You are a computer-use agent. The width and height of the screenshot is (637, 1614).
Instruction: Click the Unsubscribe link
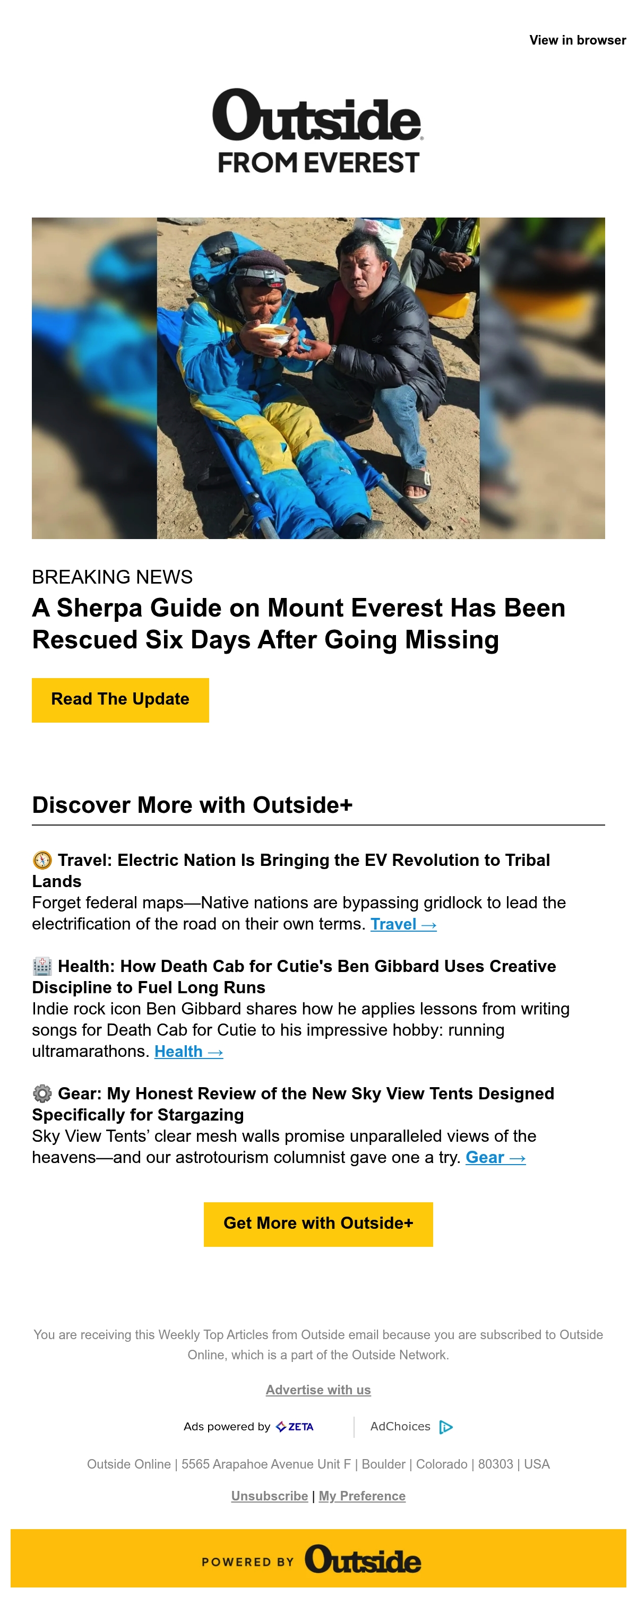[270, 1496]
